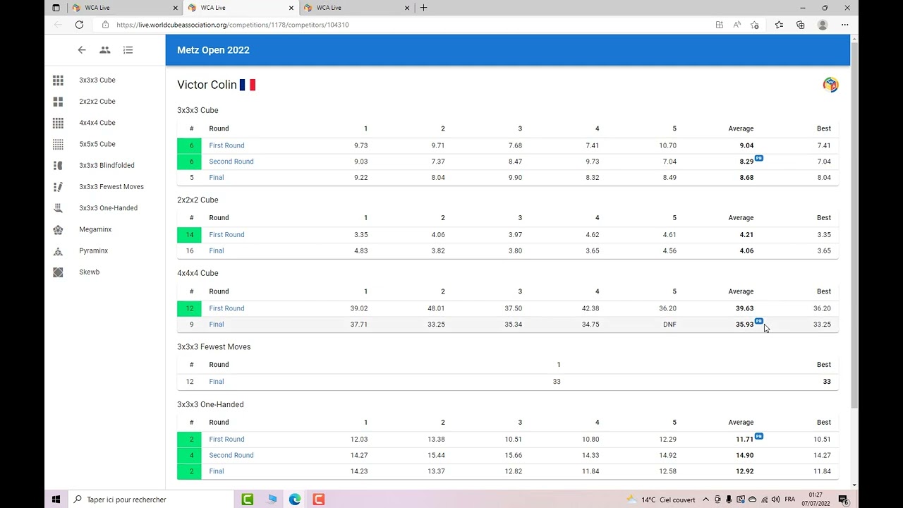Open the 5x5x5 Cube event icon

click(58, 144)
